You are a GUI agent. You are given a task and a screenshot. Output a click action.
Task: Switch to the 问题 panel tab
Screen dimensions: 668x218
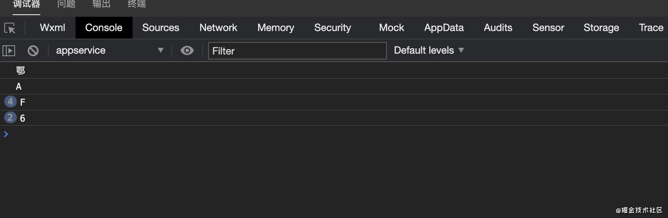point(66,4)
